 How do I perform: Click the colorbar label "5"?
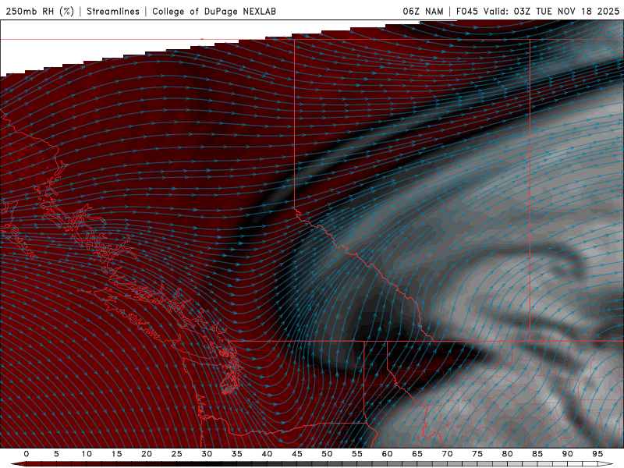click(x=56, y=454)
